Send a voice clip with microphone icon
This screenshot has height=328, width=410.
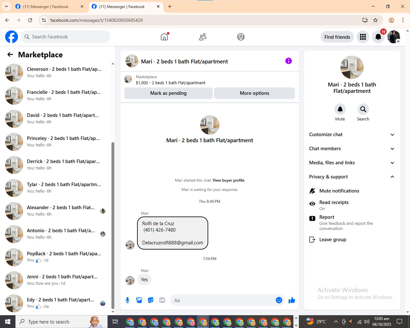pyautogui.click(x=127, y=300)
